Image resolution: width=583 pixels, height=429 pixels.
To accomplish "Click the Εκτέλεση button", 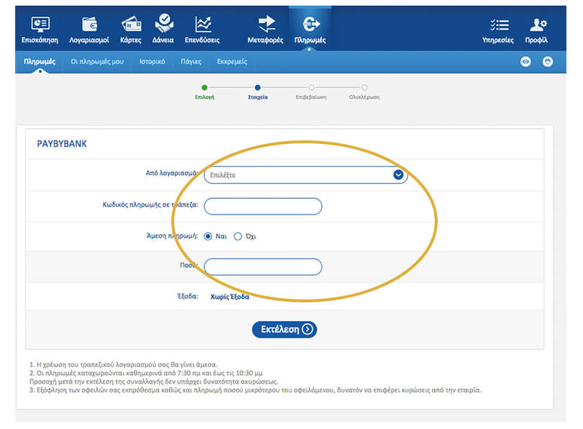I will point(284,330).
